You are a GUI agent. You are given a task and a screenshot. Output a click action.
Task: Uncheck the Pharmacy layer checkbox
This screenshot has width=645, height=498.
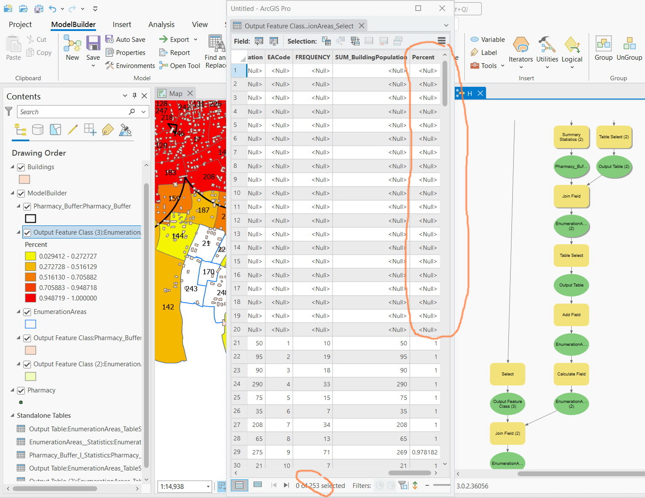[x=21, y=390]
